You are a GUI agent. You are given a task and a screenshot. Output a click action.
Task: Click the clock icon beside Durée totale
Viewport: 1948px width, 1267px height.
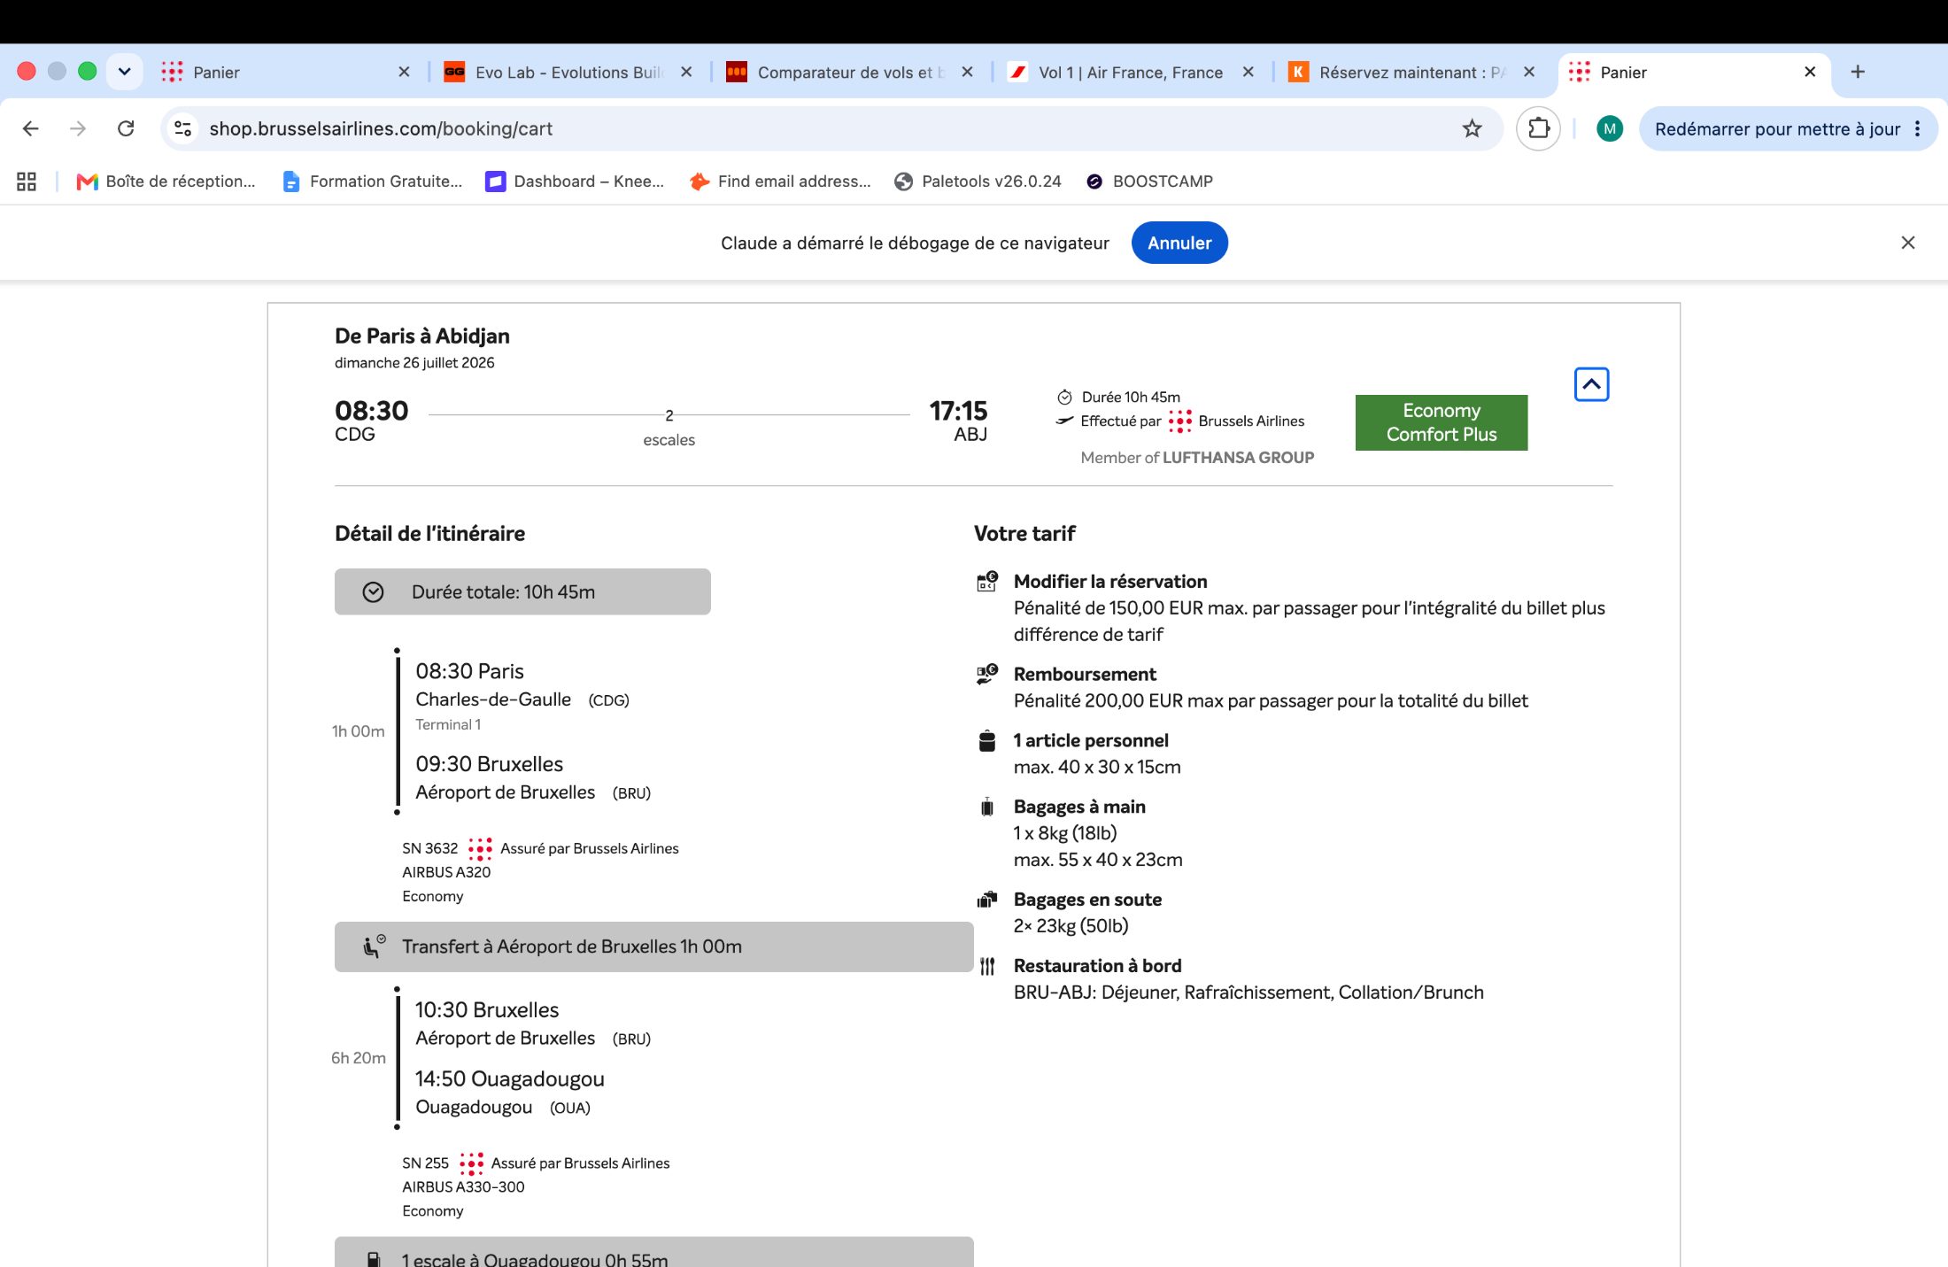pyautogui.click(x=373, y=592)
